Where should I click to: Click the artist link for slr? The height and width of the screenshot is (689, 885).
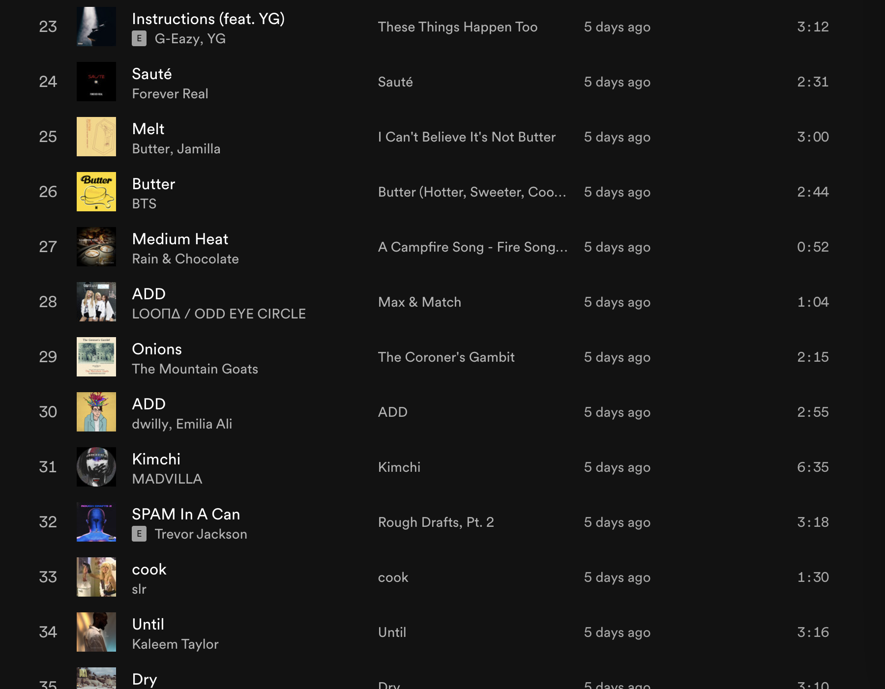[140, 589]
